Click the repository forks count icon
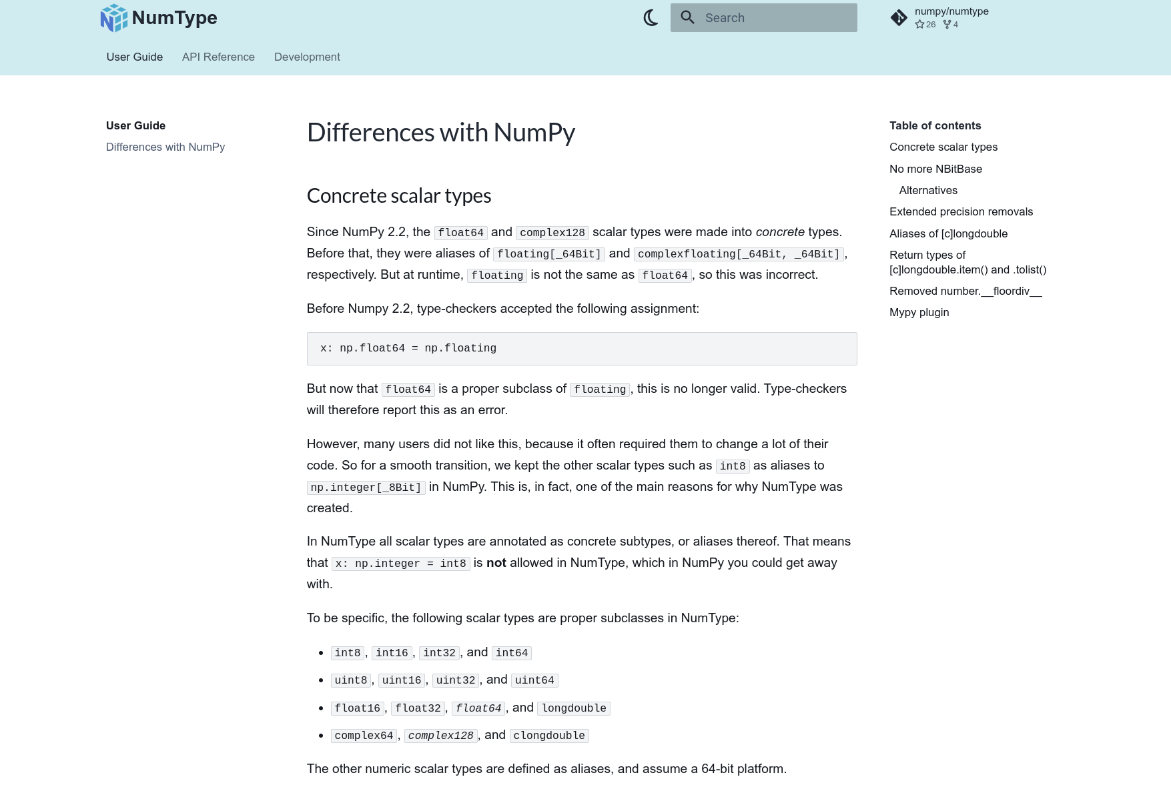The image size is (1171, 801). coord(947,25)
